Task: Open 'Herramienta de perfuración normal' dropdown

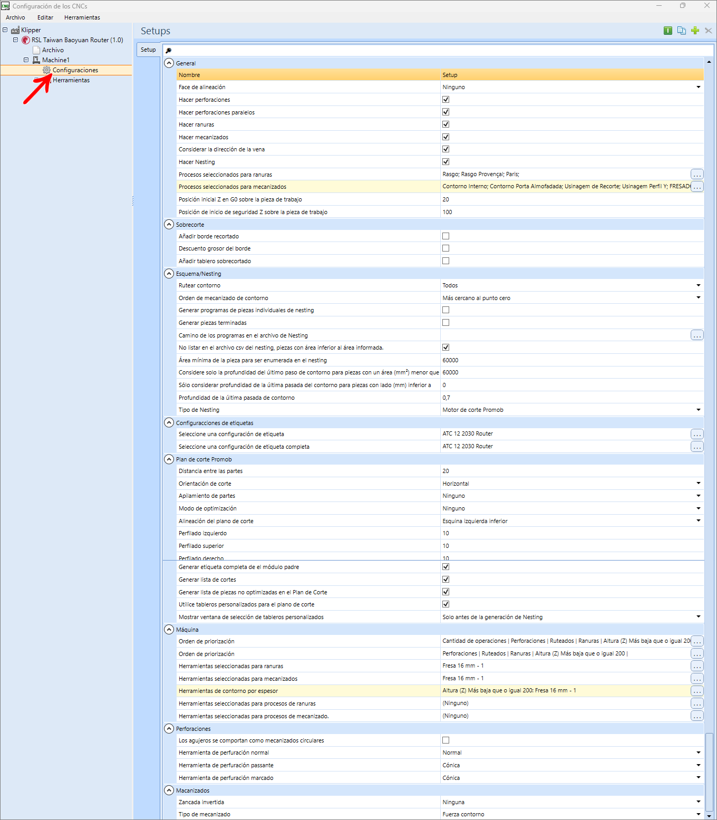Action: tap(698, 753)
